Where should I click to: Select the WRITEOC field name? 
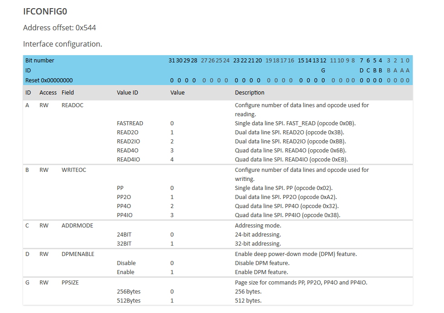pyautogui.click(x=74, y=170)
